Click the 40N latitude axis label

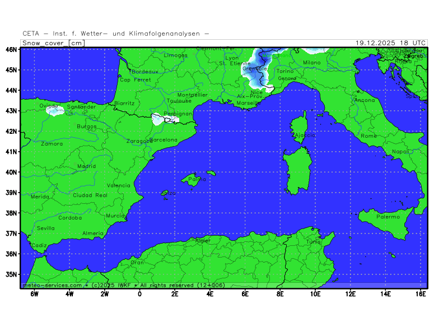pyautogui.click(x=11, y=172)
